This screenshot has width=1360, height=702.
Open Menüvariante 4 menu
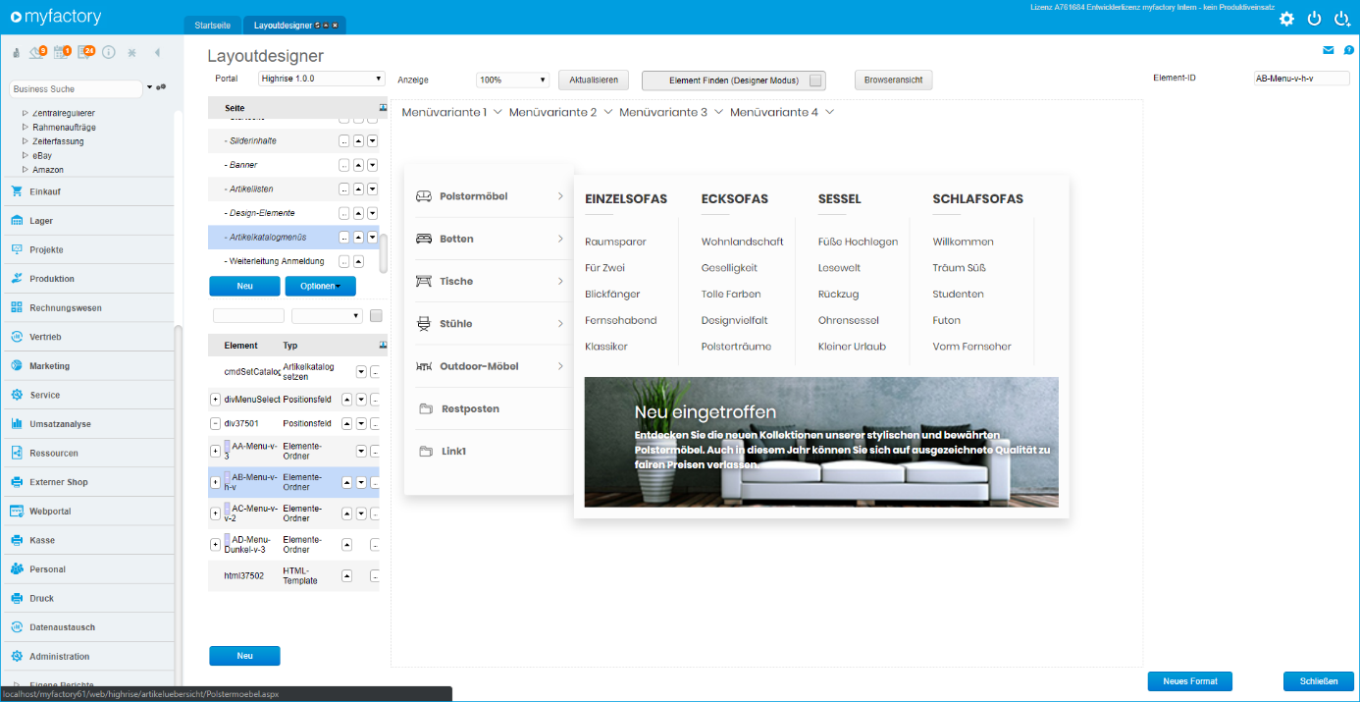click(x=783, y=112)
